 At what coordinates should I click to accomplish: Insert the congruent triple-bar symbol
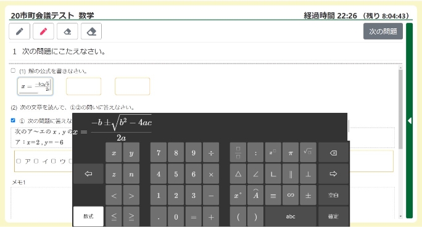coord(273,196)
